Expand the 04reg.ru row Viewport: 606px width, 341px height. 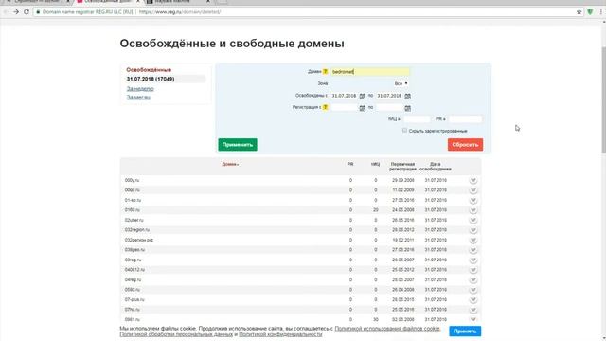473,280
